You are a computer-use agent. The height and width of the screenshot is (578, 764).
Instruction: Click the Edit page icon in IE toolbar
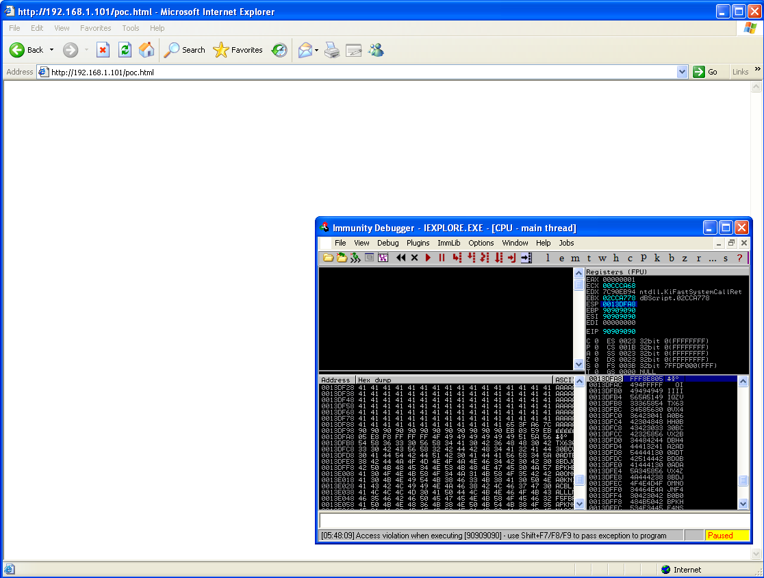(353, 50)
